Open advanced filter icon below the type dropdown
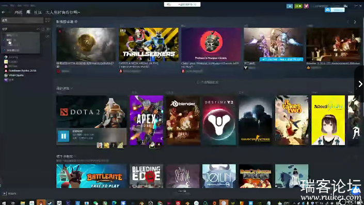 (x=47, y=37)
